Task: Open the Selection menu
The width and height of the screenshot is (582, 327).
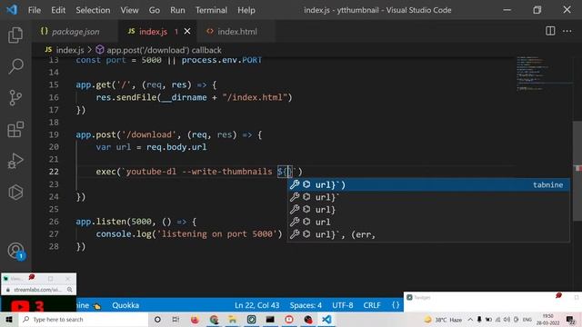Action: point(93,10)
